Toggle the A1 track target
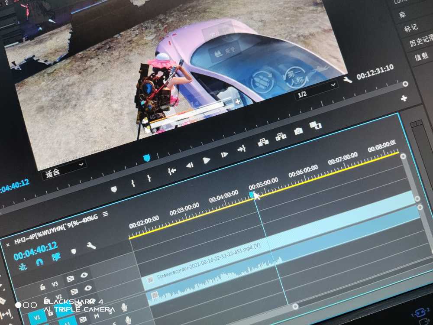 coord(68,322)
